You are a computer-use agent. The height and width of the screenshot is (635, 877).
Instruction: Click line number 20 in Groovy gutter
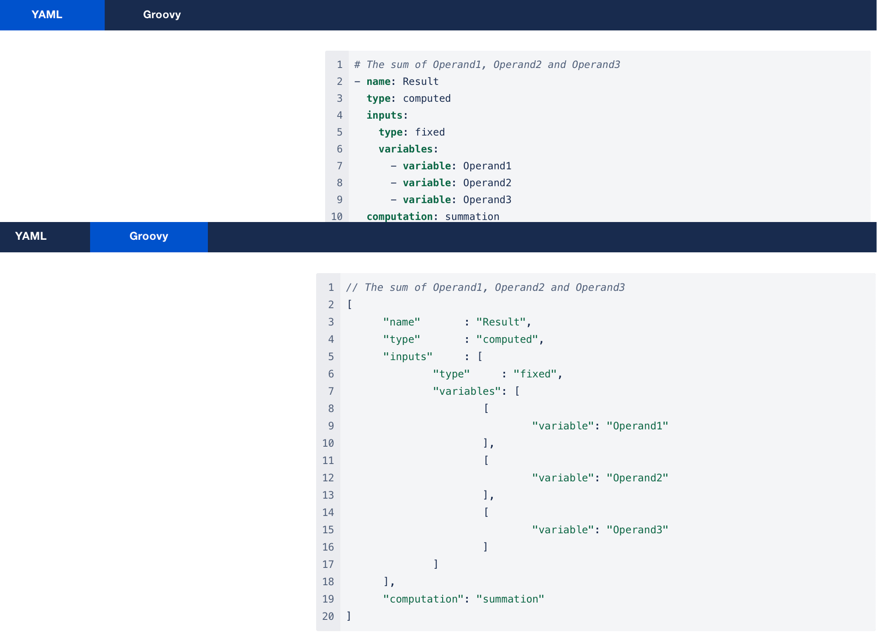tap(328, 616)
